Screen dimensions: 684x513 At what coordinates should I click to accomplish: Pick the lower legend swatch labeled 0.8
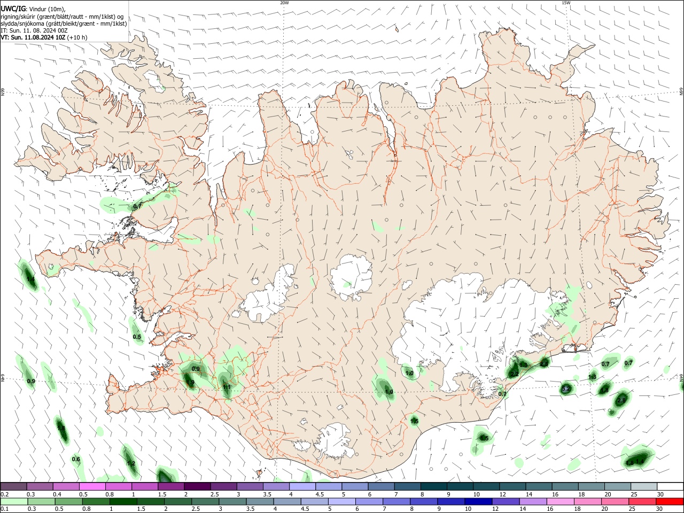[97, 502]
